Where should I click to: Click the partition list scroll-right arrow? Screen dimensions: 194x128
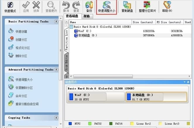[x=189, y=76]
